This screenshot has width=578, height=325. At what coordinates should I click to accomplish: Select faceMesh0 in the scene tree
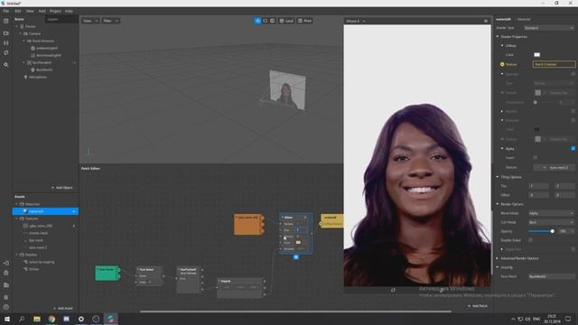tap(44, 70)
